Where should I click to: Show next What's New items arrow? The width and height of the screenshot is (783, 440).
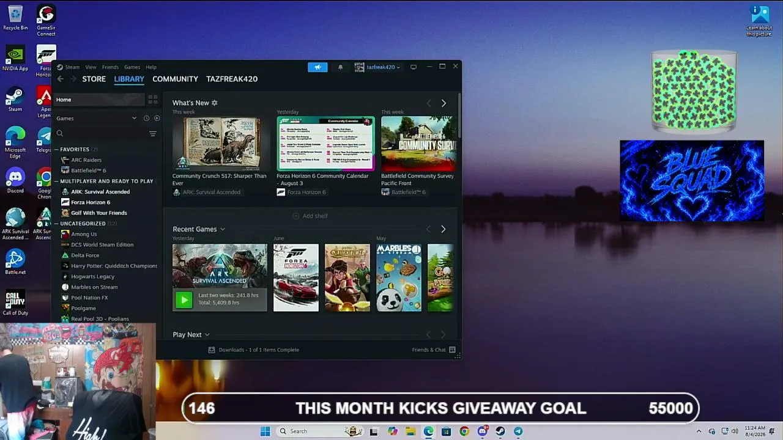(443, 103)
